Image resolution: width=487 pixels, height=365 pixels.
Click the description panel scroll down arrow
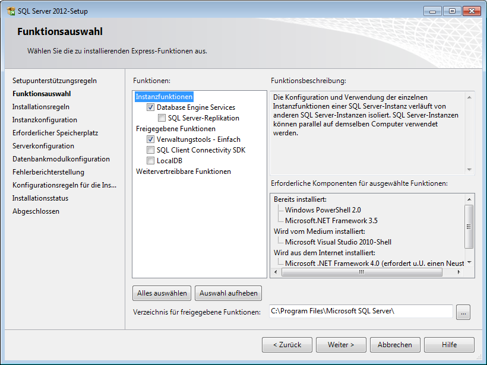(469, 169)
